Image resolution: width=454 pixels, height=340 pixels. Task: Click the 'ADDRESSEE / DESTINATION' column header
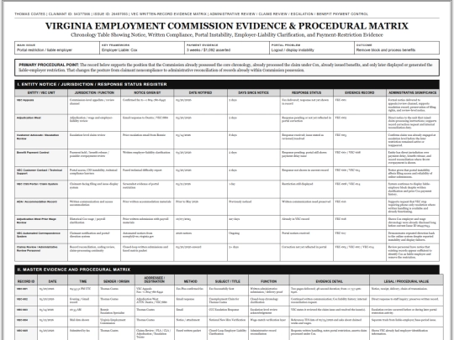(x=155, y=280)
